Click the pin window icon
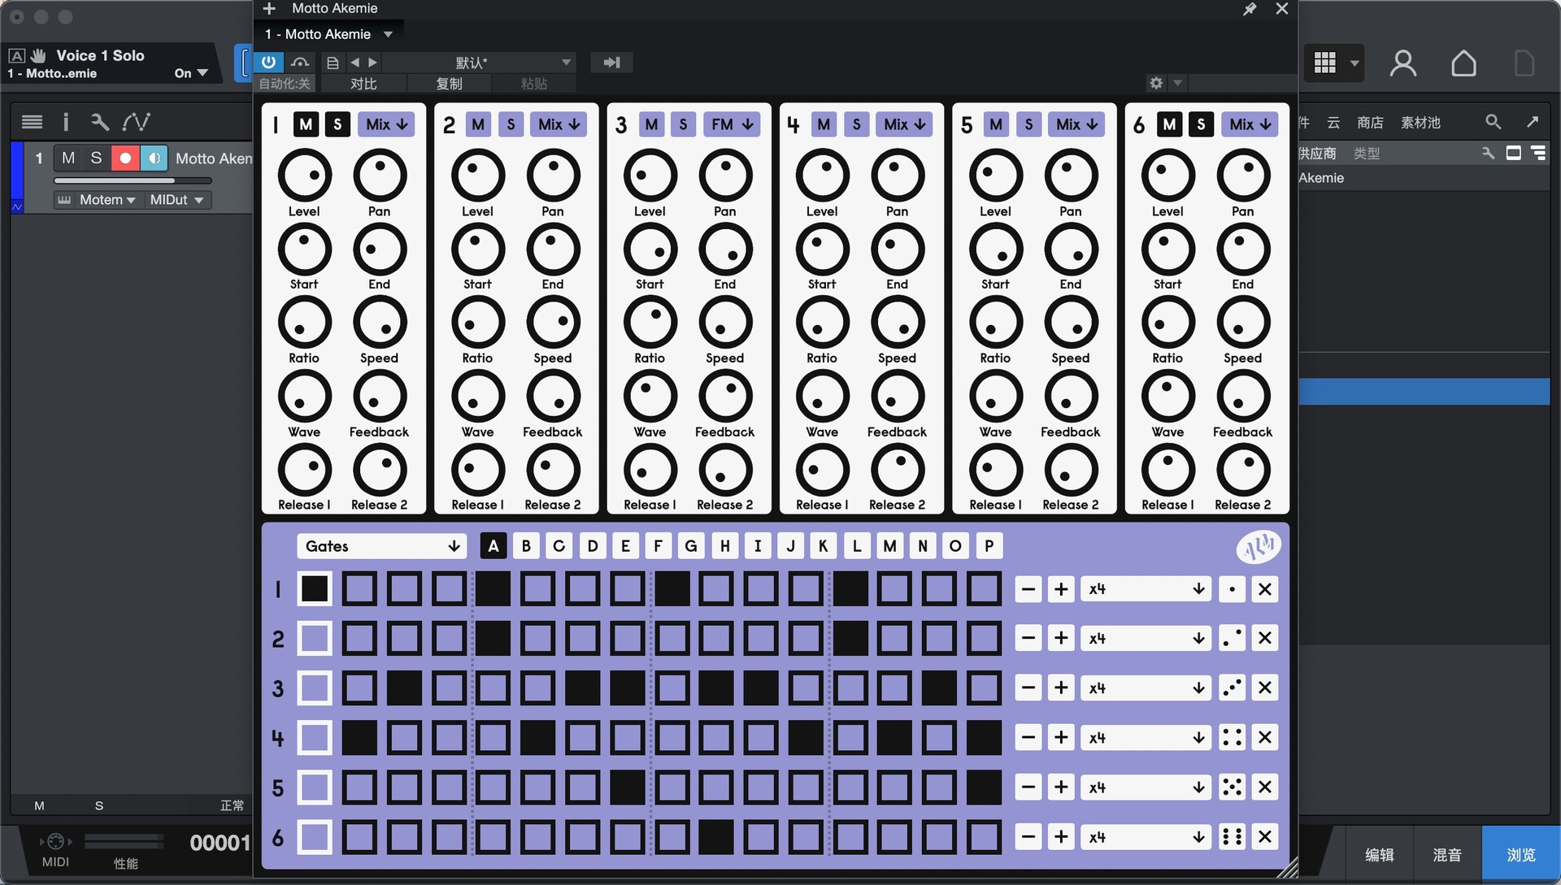This screenshot has height=885, width=1561. click(1250, 9)
